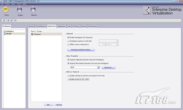
Task: Switch to the Performance tab
Action: click(x=93, y=26)
